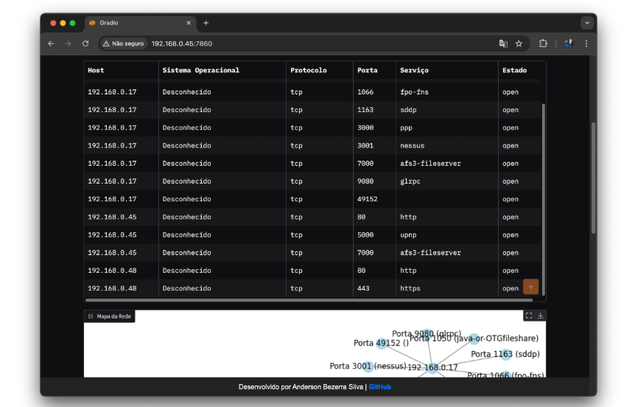Open the browser extensions puzzle icon
The image size is (635, 407).
coord(543,44)
